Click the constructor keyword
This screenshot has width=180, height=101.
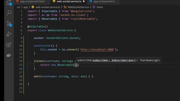(42, 46)
